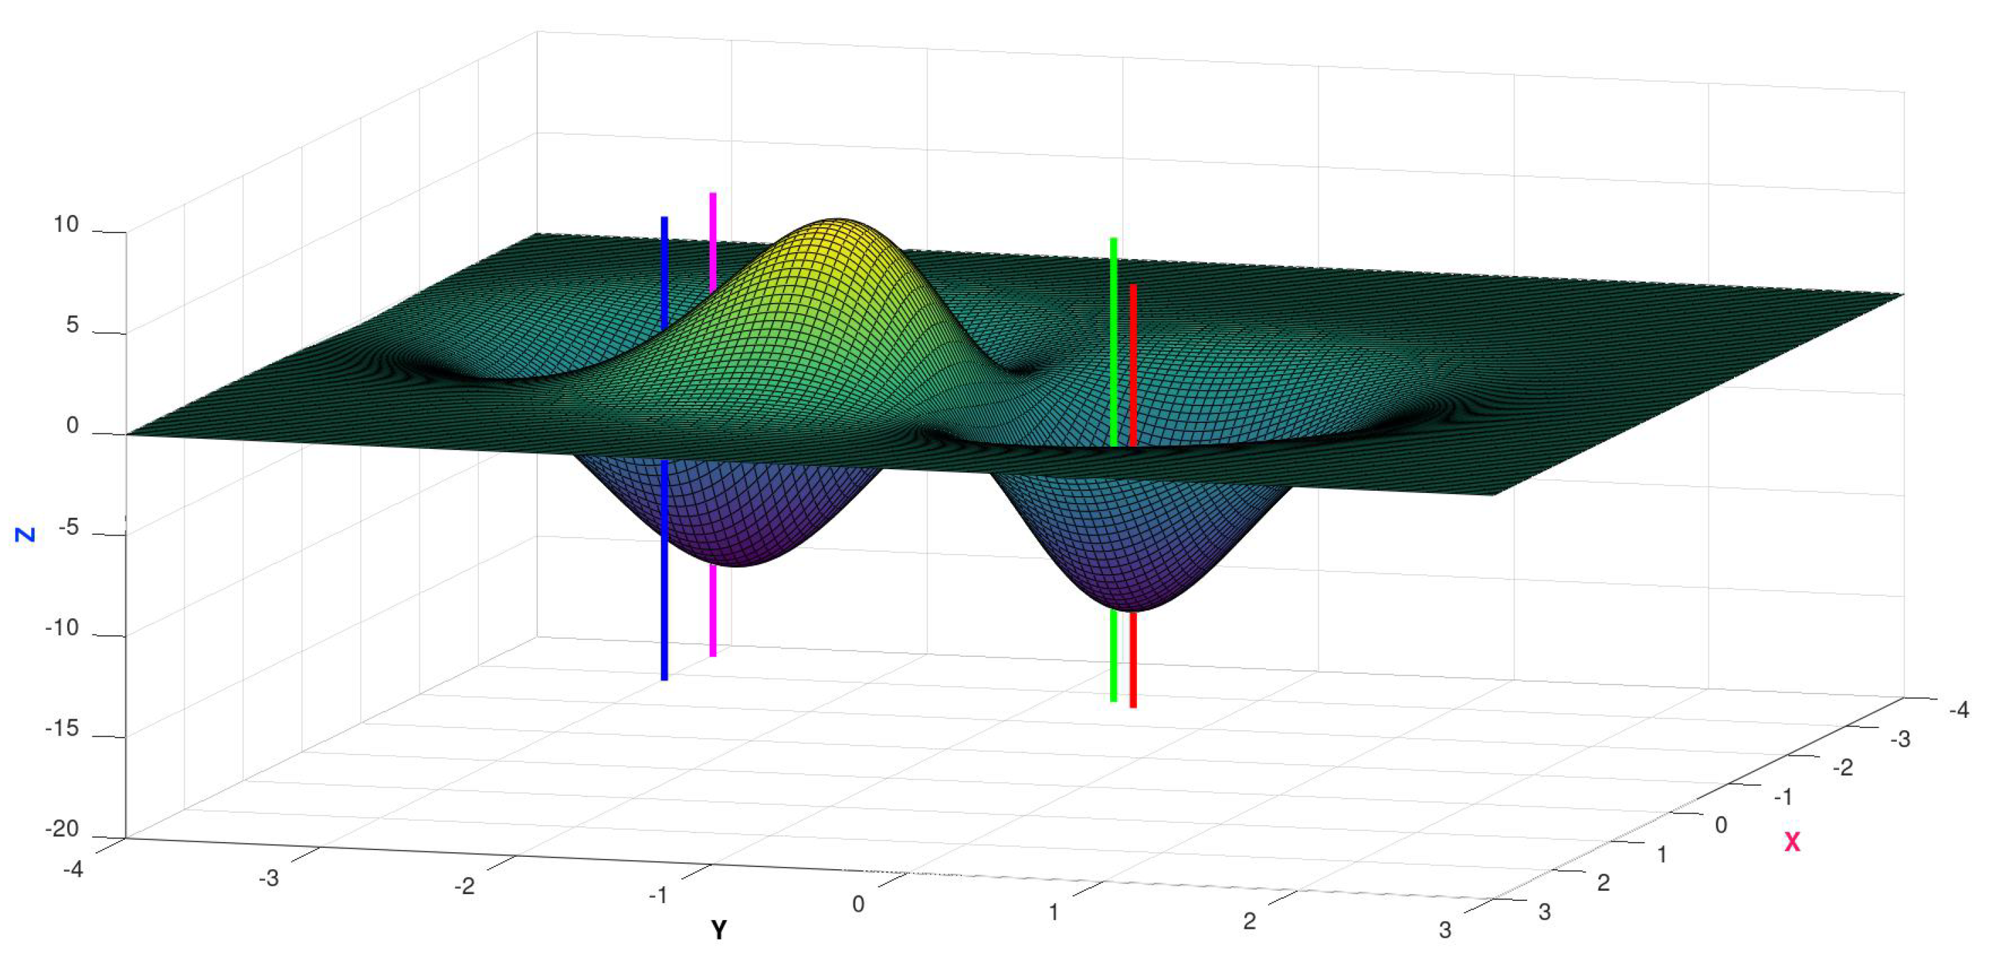Click the Z-axis tick label -15
The height and width of the screenshot is (964, 1996).
click(x=62, y=728)
